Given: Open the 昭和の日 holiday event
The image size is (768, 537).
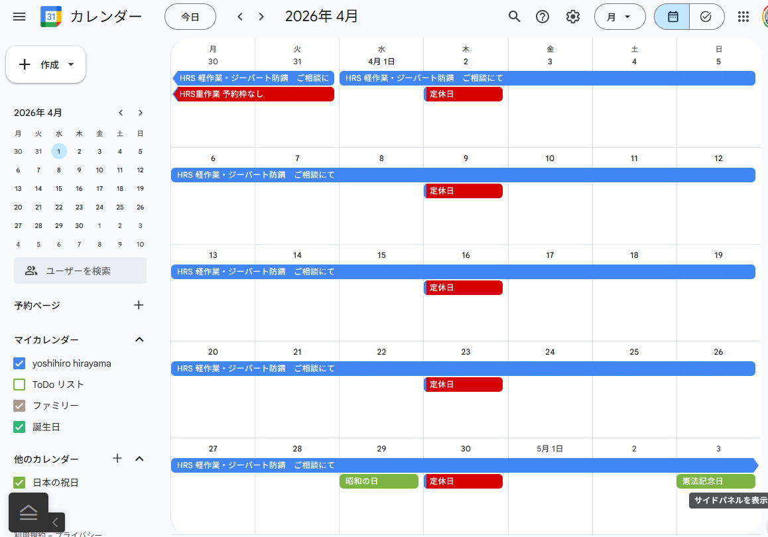Looking at the screenshot, I should tap(379, 481).
